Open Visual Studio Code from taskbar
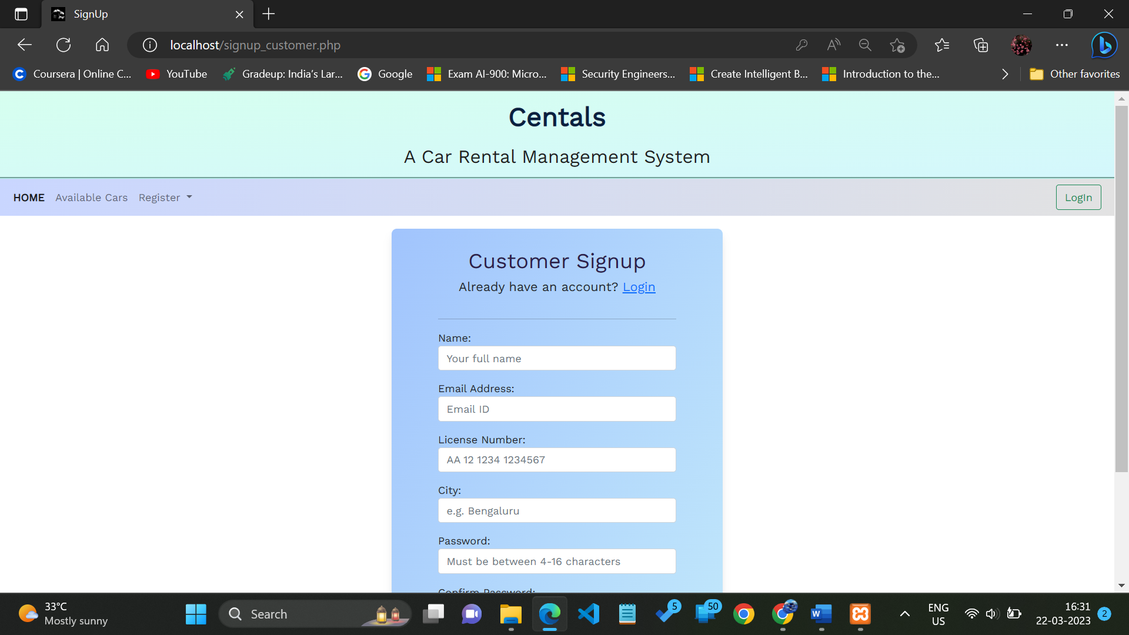The width and height of the screenshot is (1129, 635). coord(589,614)
